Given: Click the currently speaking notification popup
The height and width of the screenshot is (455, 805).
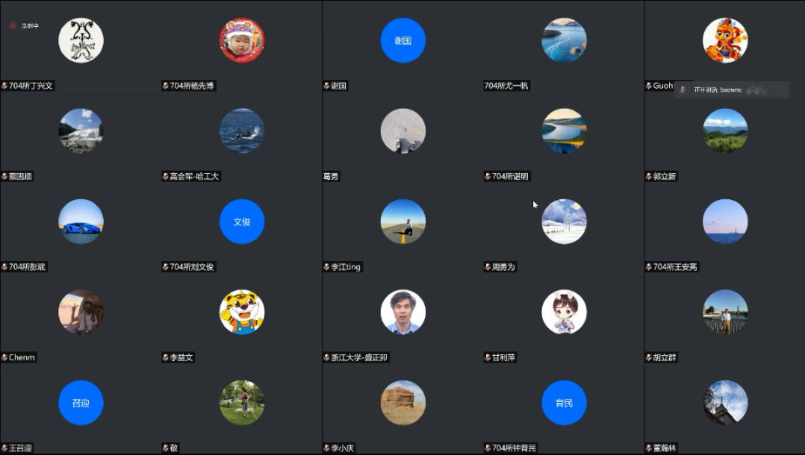Looking at the screenshot, I should coord(732,90).
